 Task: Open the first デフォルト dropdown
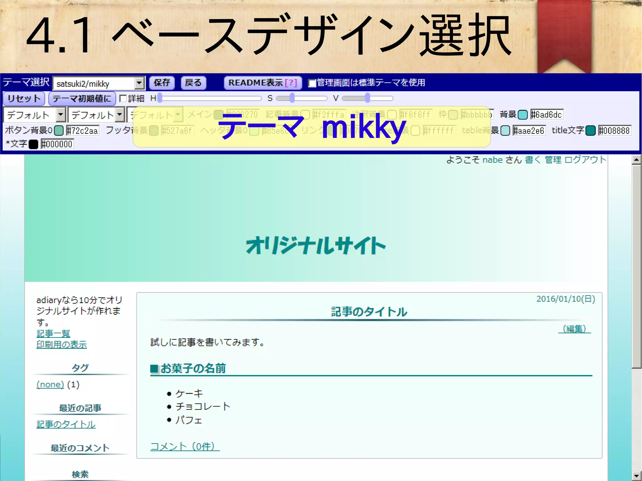pyautogui.click(x=35, y=115)
